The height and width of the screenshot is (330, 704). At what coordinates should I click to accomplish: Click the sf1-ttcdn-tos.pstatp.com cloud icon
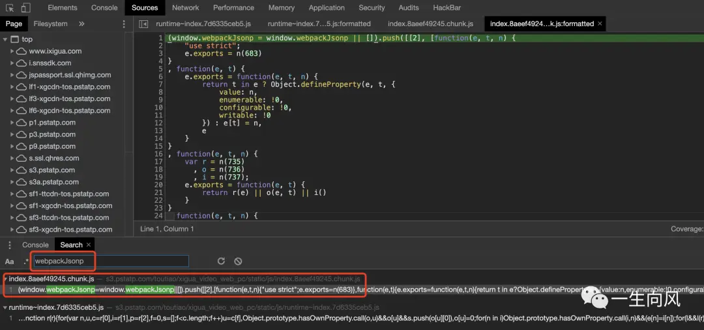click(21, 194)
